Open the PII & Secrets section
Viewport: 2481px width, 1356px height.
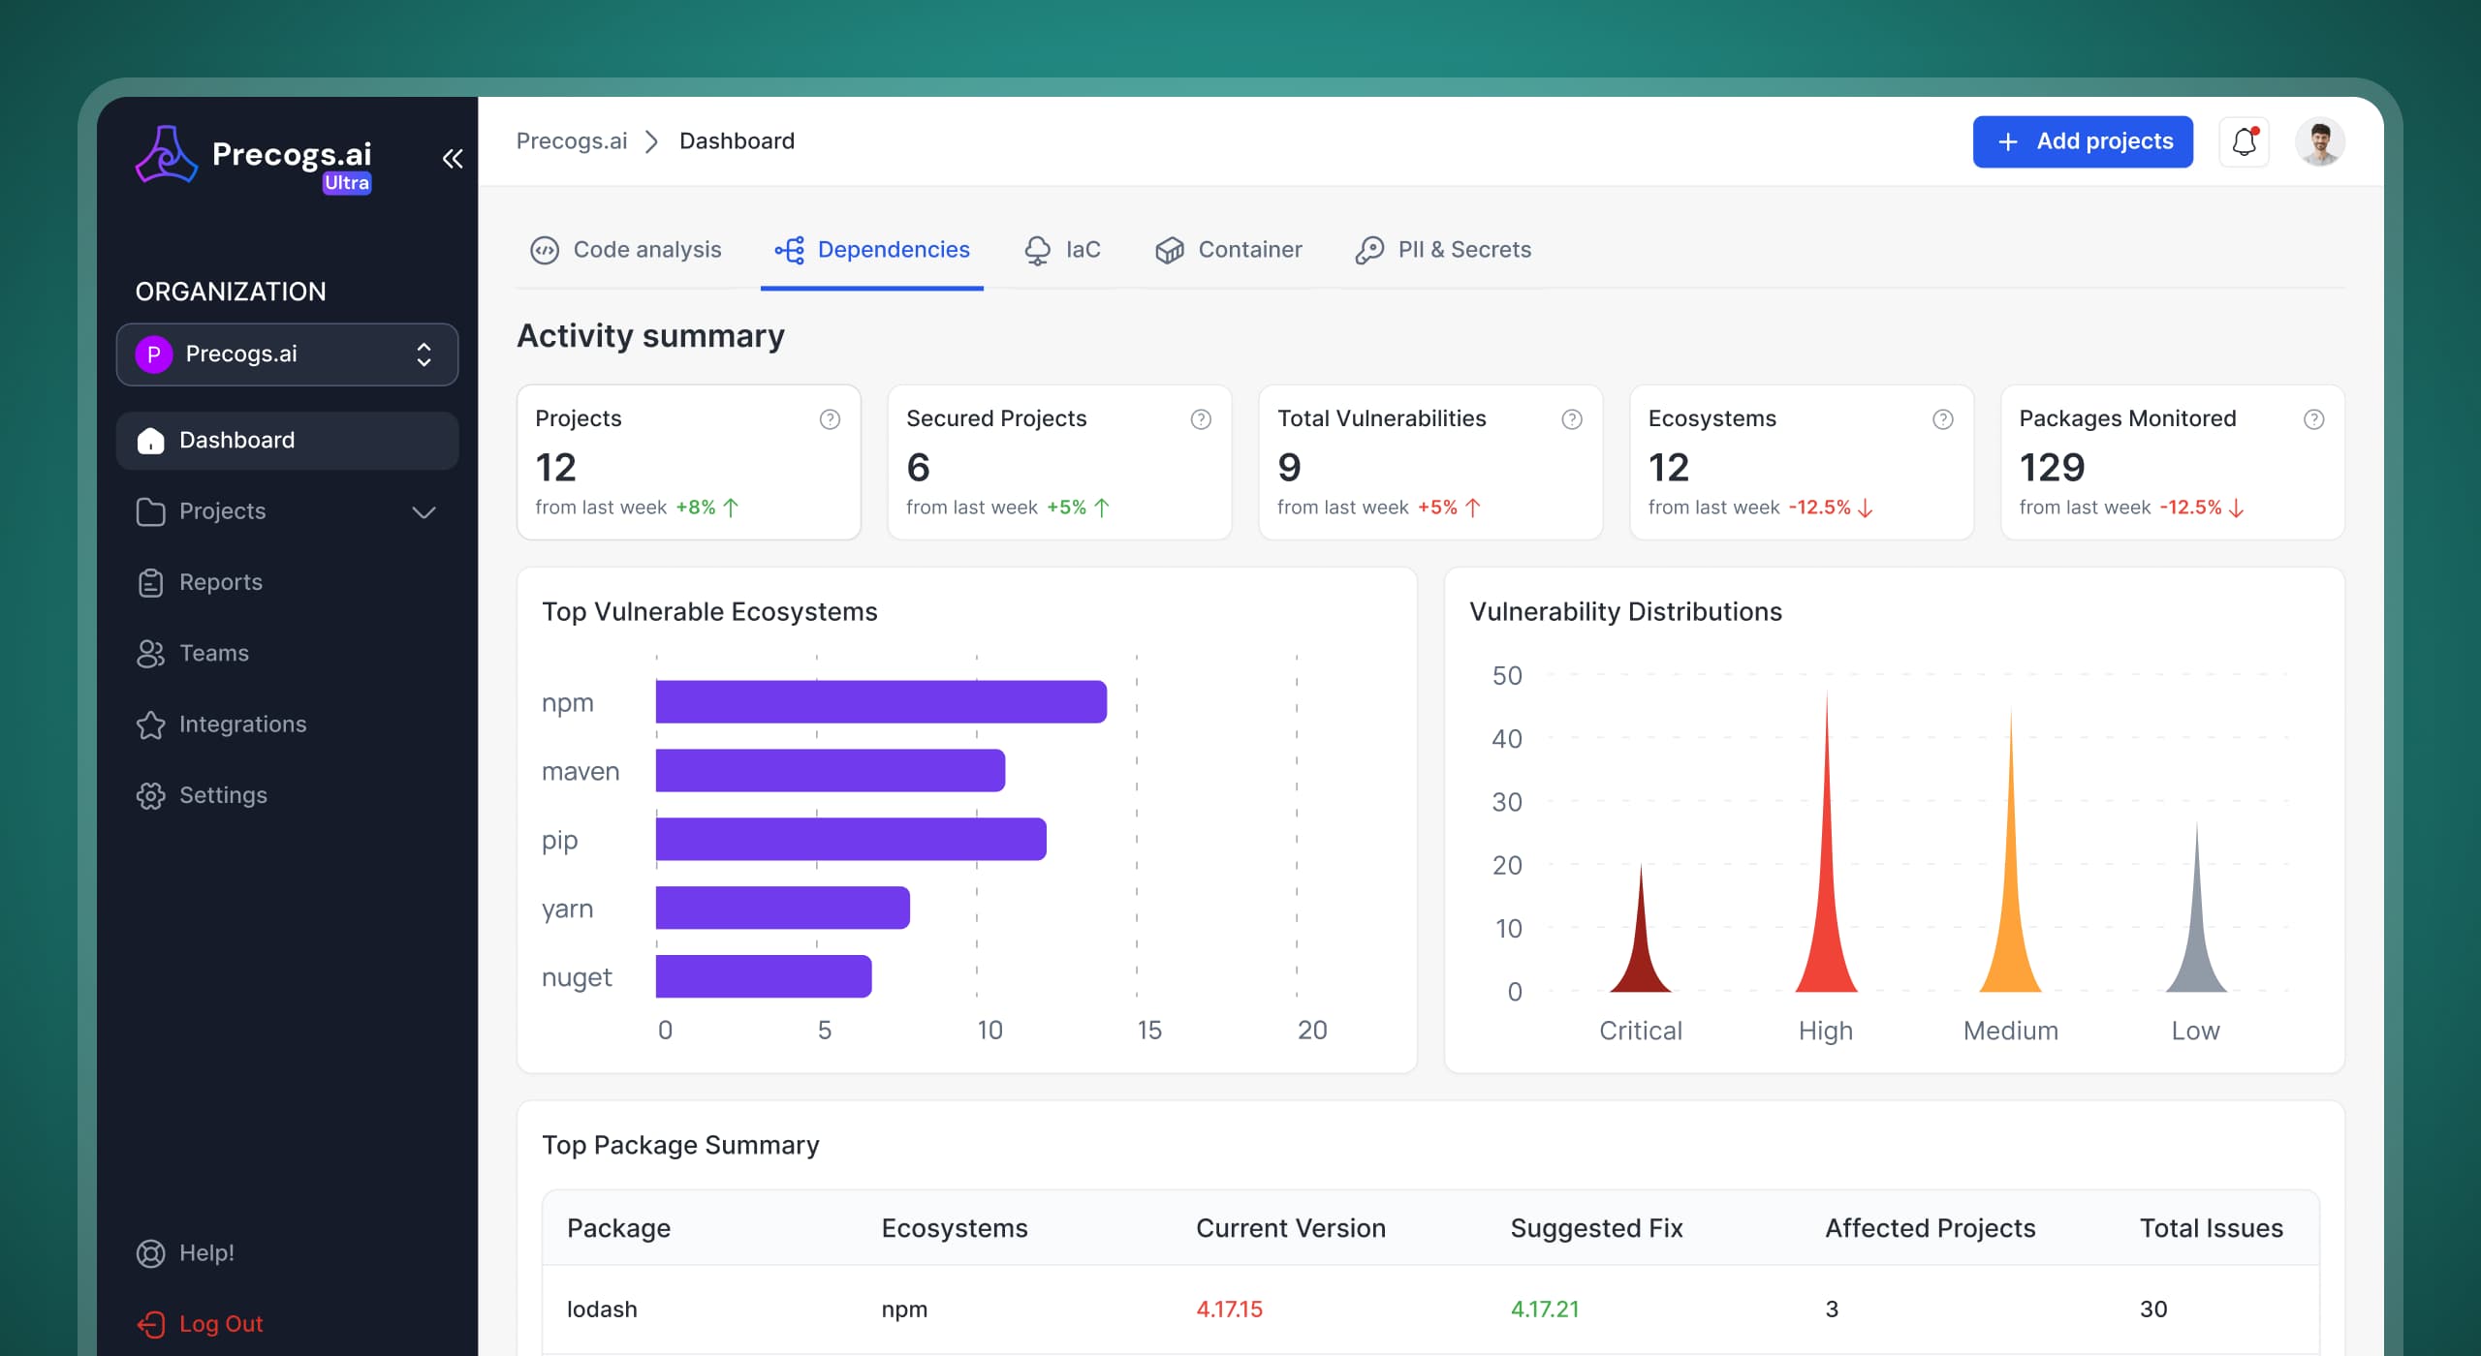[x=1443, y=250]
